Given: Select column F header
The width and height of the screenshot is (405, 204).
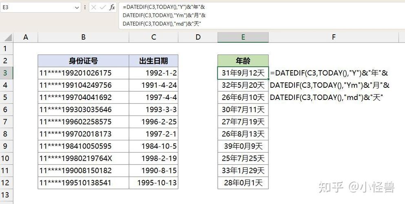Looking at the screenshot, I should 333,37.
